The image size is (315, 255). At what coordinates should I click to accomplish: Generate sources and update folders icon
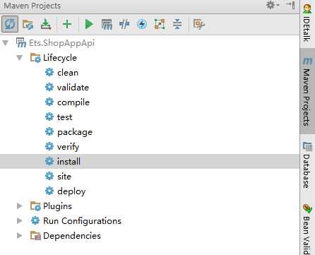click(28, 24)
